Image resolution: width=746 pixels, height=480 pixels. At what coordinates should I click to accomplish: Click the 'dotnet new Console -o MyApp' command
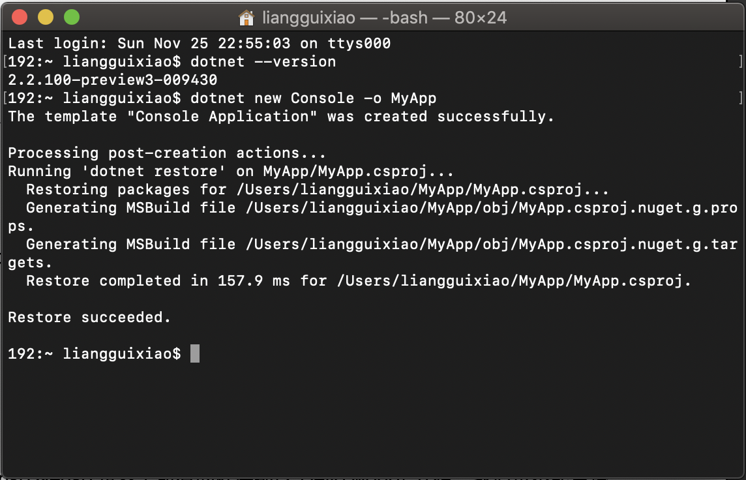click(313, 98)
